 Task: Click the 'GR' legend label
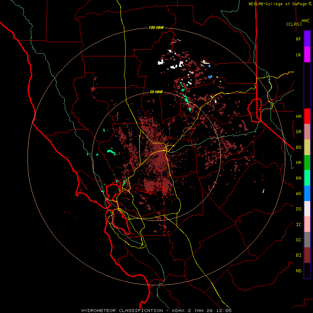pyautogui.click(x=298, y=132)
